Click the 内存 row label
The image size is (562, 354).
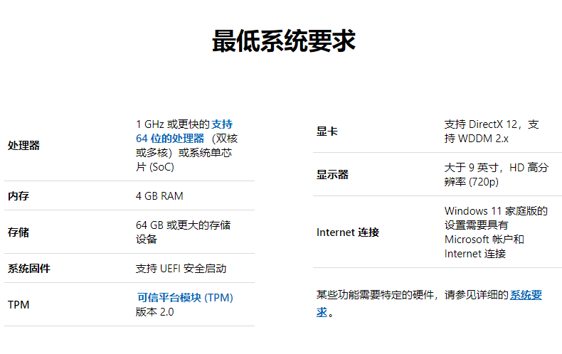(x=18, y=195)
